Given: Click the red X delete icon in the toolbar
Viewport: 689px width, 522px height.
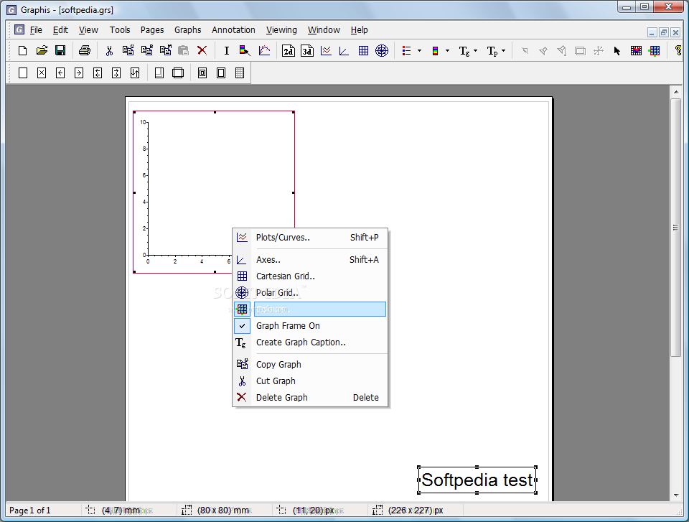Looking at the screenshot, I should coord(202,50).
